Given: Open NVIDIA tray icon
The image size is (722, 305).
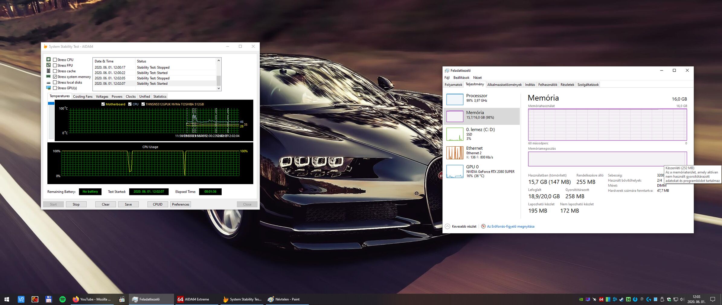Looking at the screenshot, I should [x=581, y=299].
